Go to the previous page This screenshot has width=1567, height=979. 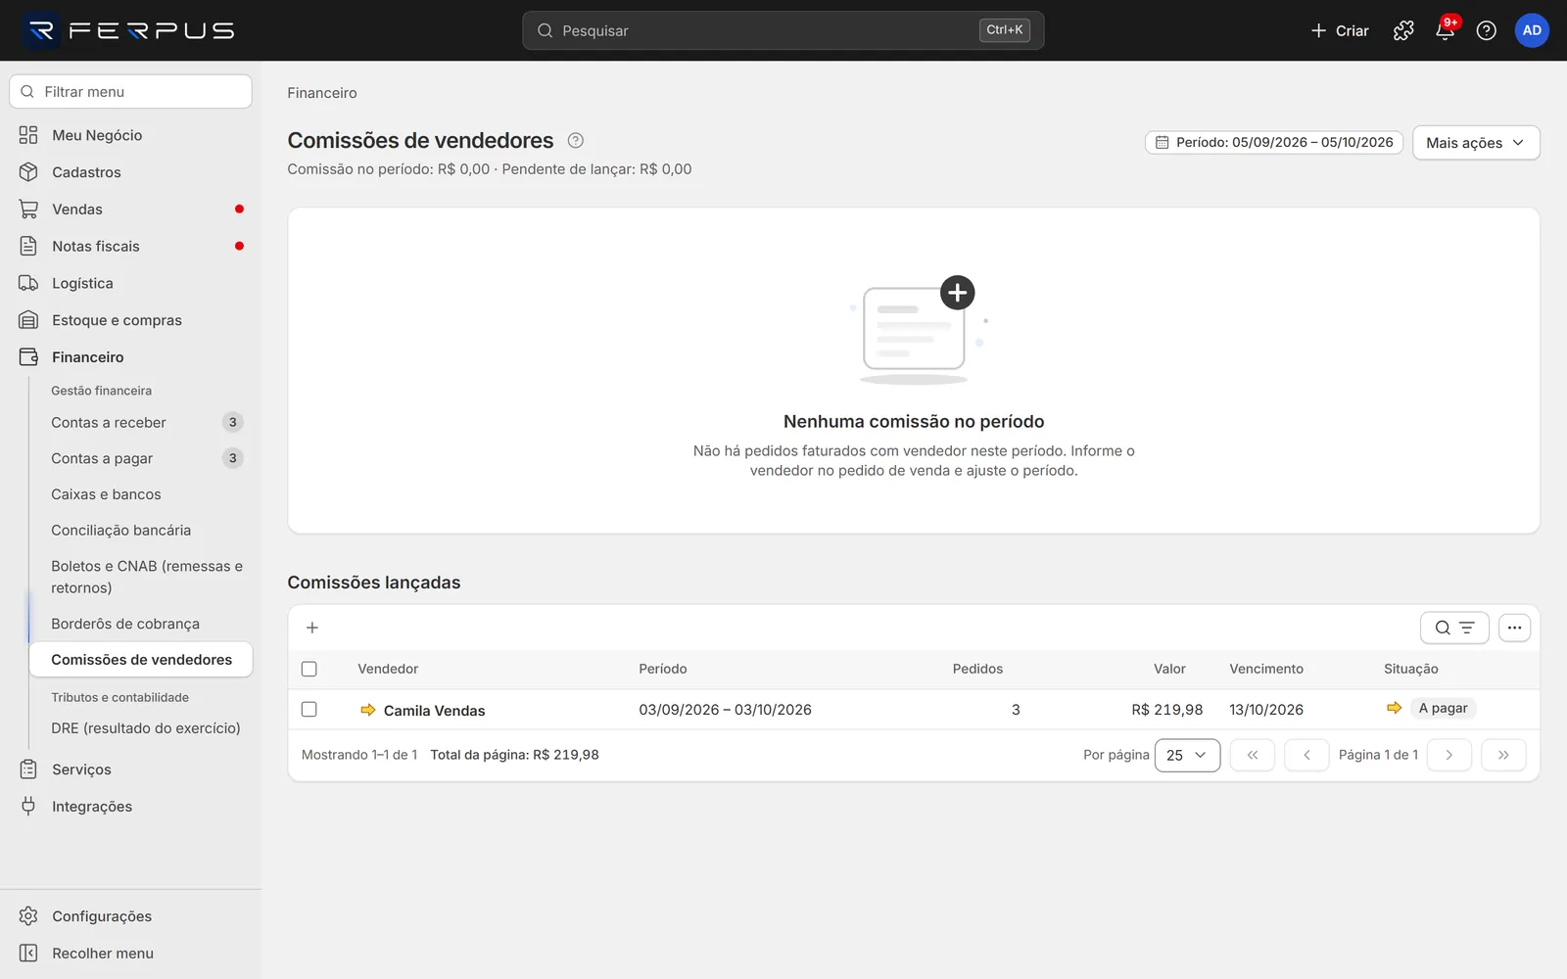click(1306, 755)
